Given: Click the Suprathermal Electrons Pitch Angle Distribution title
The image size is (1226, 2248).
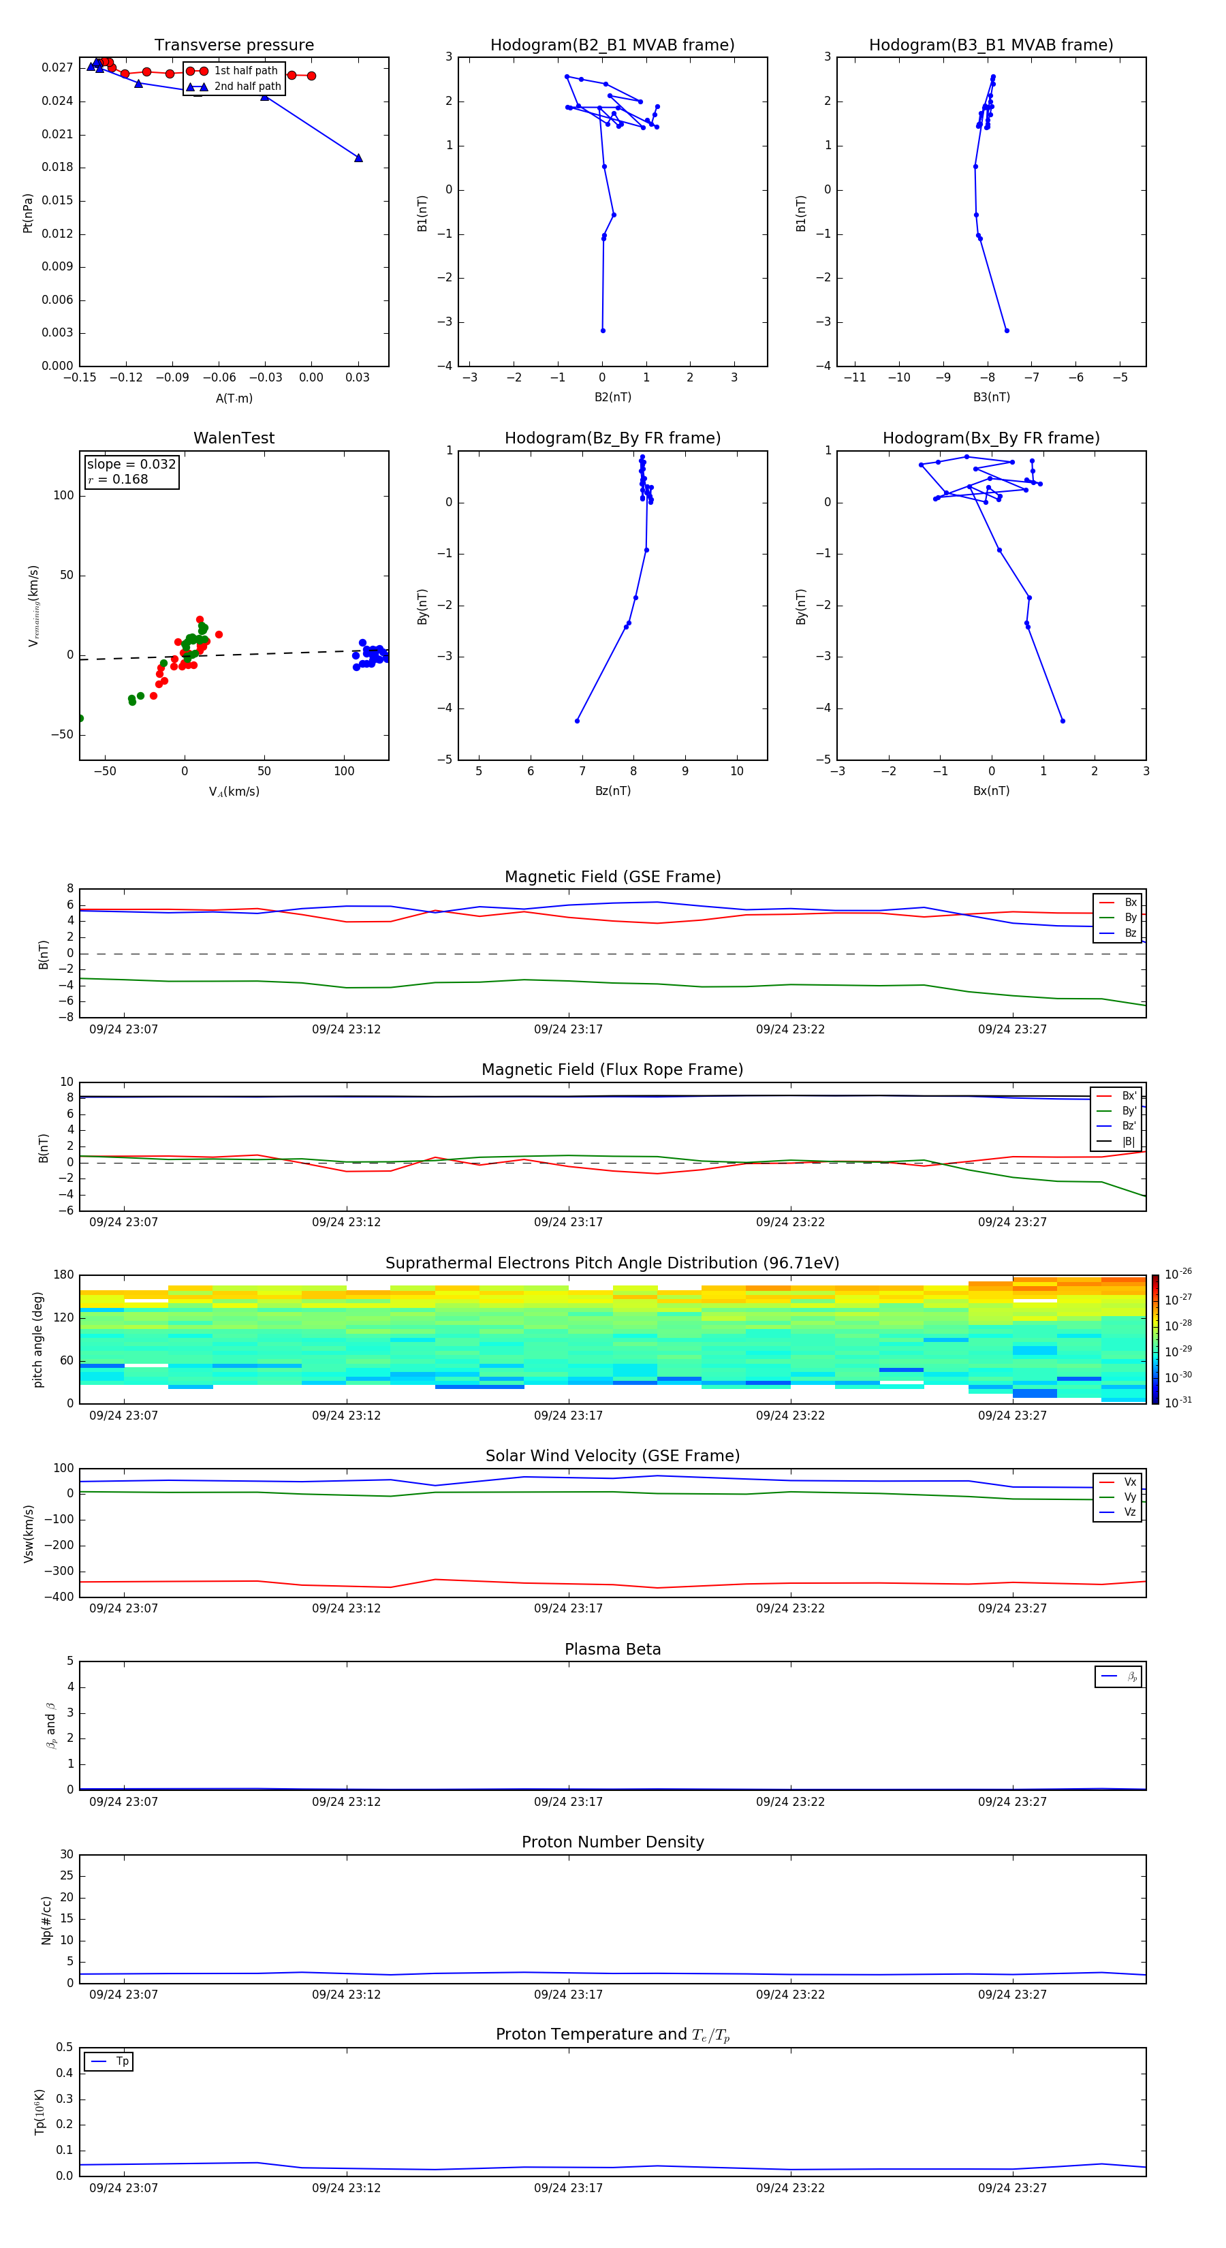Looking at the screenshot, I should (612, 1264).
